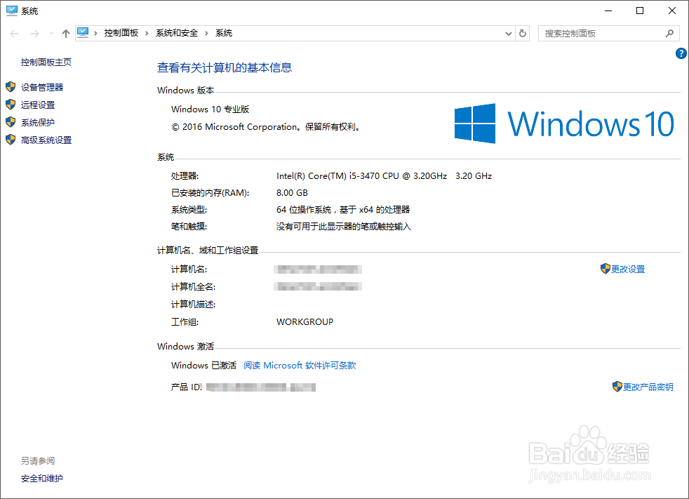Open 远程设置 from sidebar
This screenshot has width=689, height=499.
coord(38,105)
